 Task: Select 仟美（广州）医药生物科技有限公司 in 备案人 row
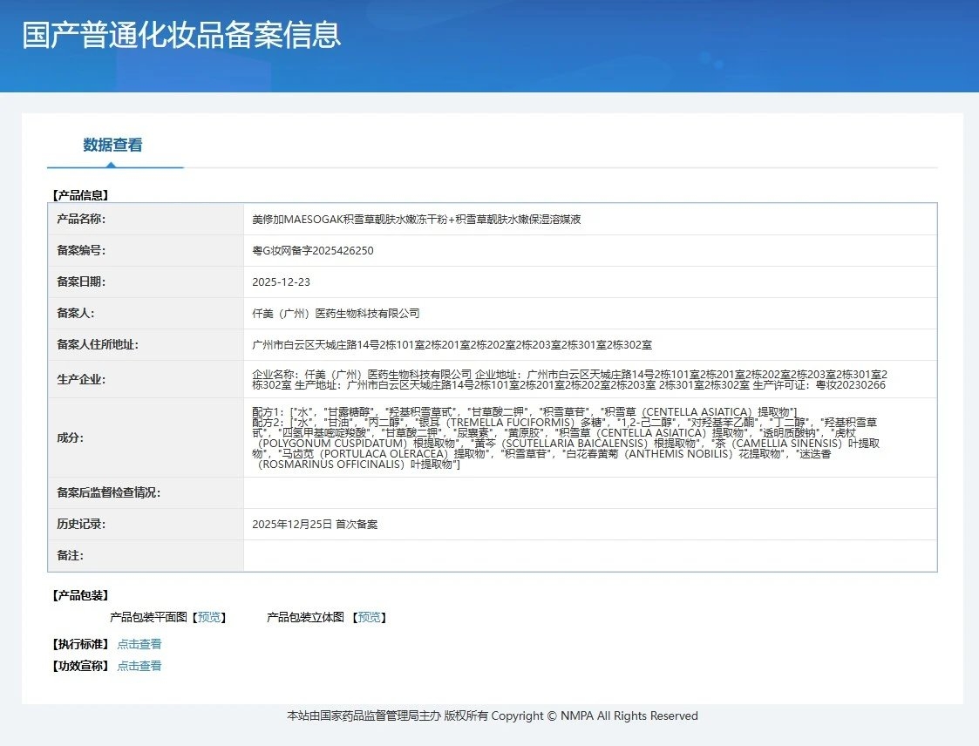[x=336, y=314]
